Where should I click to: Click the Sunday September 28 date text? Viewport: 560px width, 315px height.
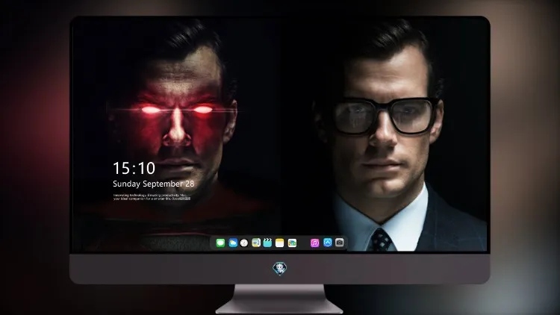pos(154,184)
